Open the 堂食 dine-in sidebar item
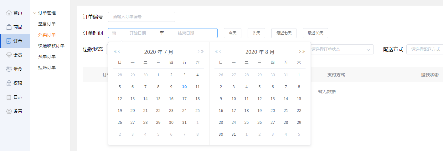Image resolution: width=443 pixels, height=151 pixels. 15,69
